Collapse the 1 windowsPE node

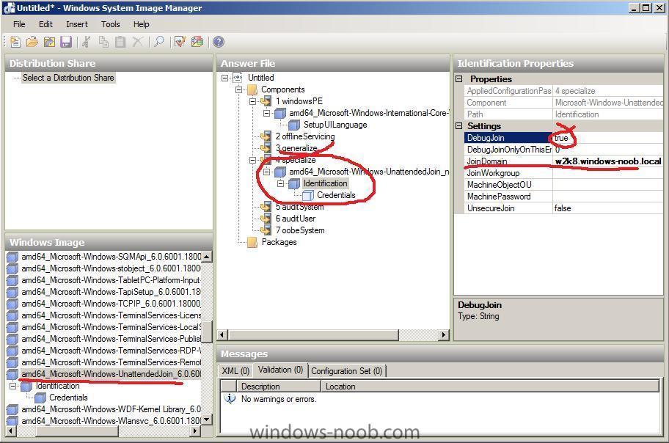[x=252, y=101]
